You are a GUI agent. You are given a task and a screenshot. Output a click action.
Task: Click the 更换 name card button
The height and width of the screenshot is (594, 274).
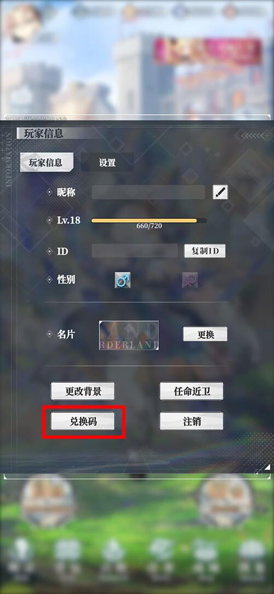click(205, 335)
